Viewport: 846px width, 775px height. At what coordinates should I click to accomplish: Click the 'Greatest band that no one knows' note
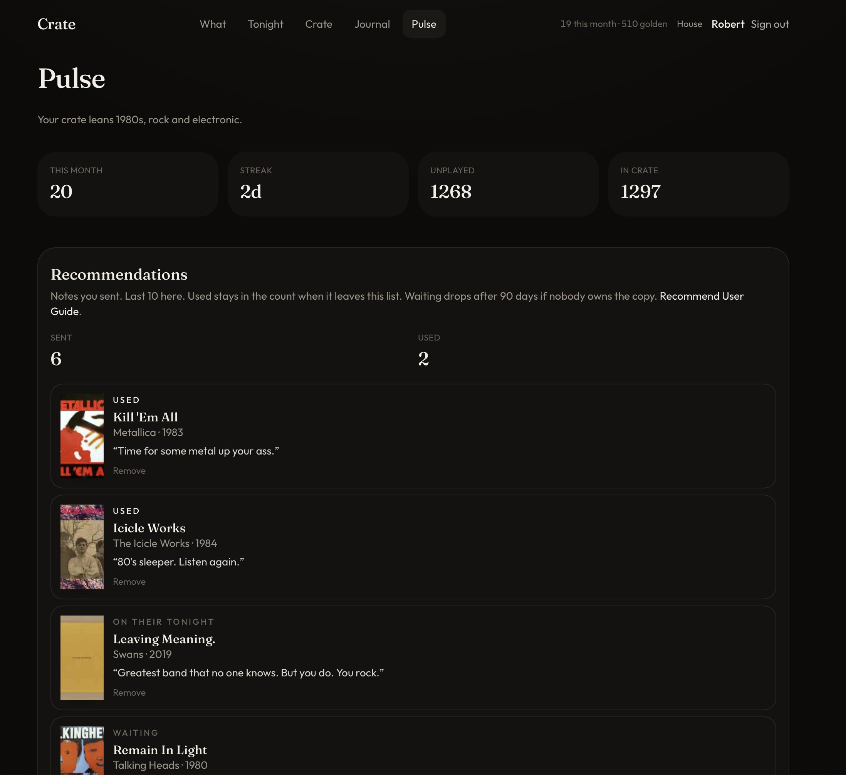click(248, 673)
